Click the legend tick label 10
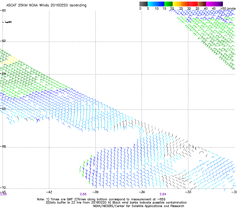This screenshot has height=208, width=237. [157, 9]
